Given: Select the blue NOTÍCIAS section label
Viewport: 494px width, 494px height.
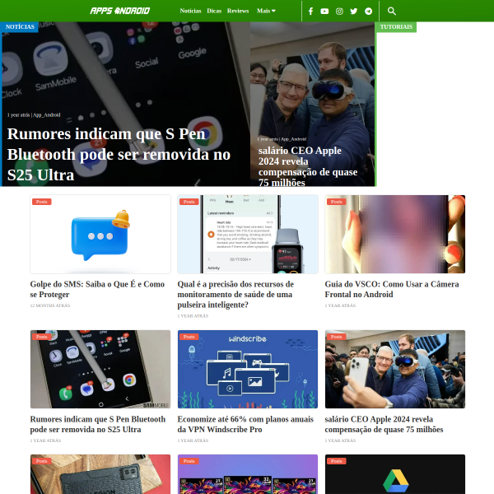Looking at the screenshot, I should coord(20,27).
